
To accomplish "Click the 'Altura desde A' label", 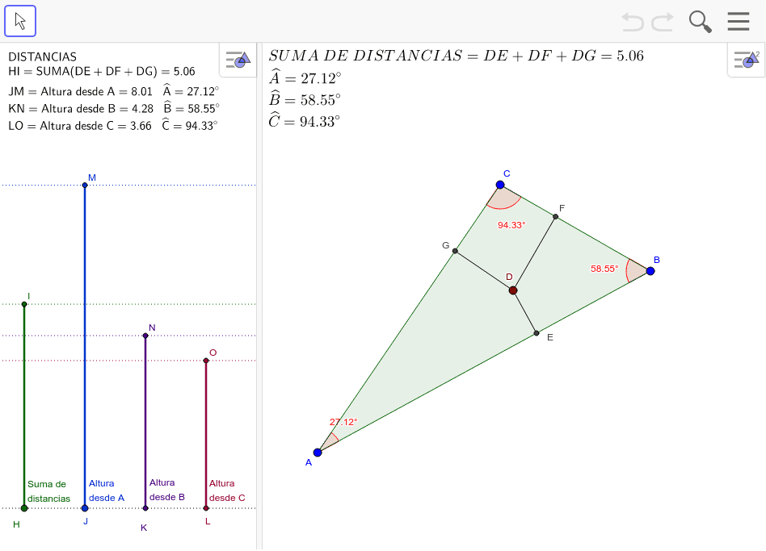I will tap(107, 490).
